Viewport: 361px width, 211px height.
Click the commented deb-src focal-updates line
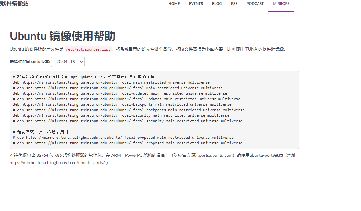point(126,99)
